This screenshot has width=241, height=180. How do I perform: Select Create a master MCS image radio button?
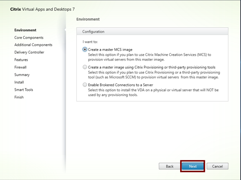pyautogui.click(x=85, y=49)
